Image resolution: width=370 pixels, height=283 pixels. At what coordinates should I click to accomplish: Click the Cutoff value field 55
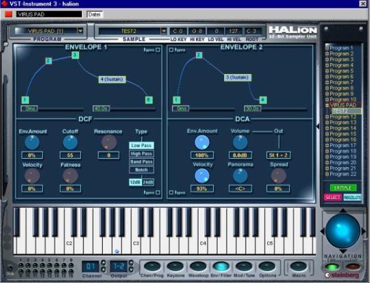pyautogui.click(x=70, y=155)
